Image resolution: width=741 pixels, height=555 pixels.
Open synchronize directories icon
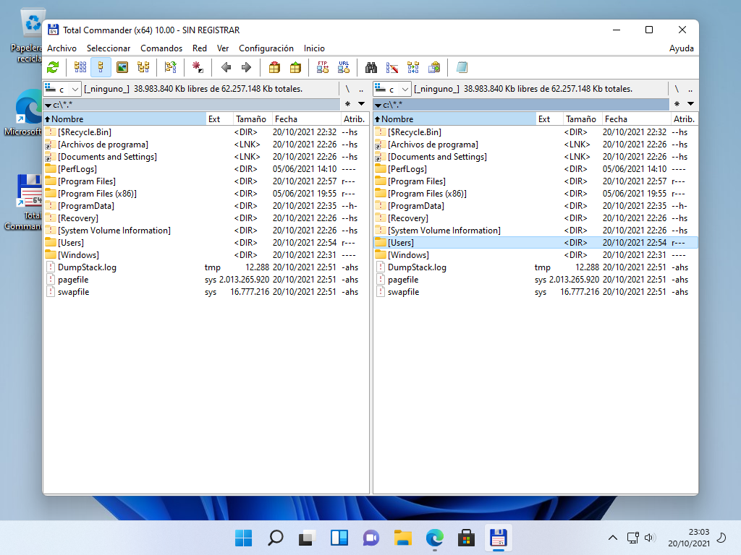pos(413,67)
